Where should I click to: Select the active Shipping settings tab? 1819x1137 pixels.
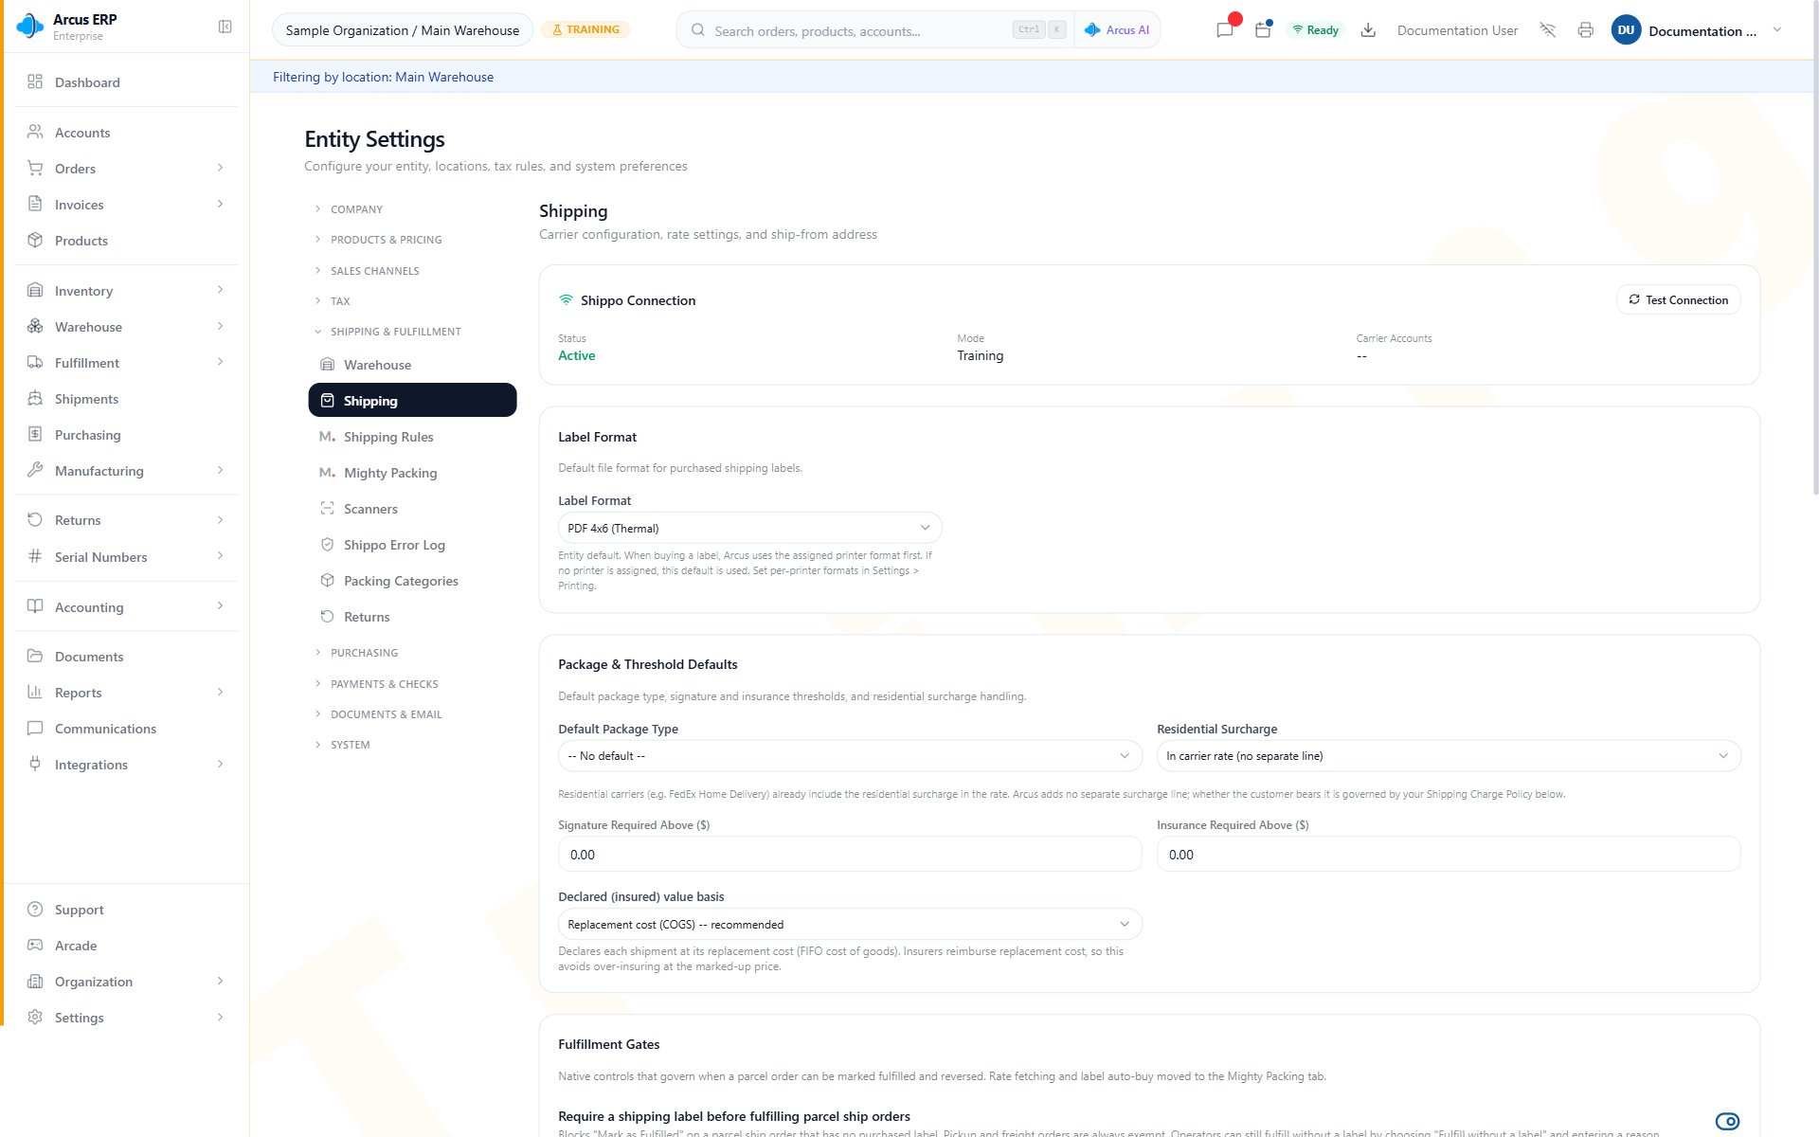(x=412, y=401)
